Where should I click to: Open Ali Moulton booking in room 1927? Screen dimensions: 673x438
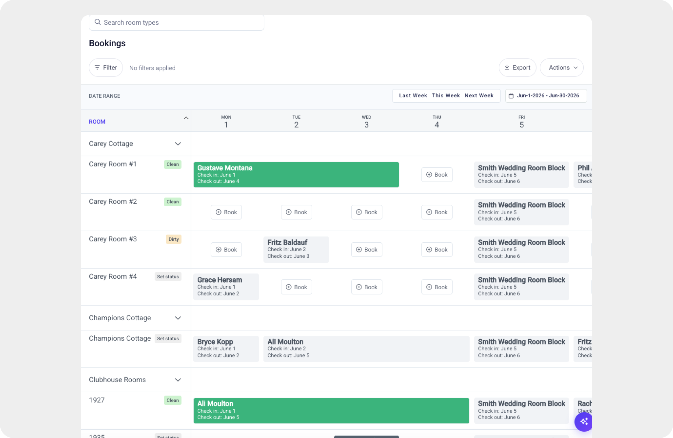click(331, 411)
